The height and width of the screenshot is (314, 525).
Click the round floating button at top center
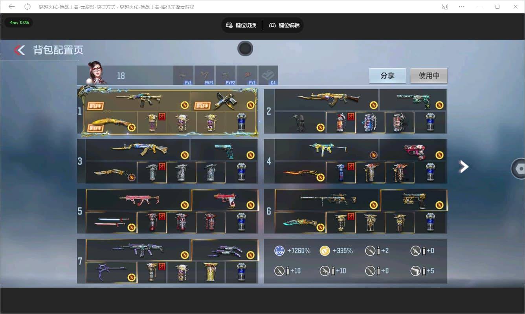(245, 49)
